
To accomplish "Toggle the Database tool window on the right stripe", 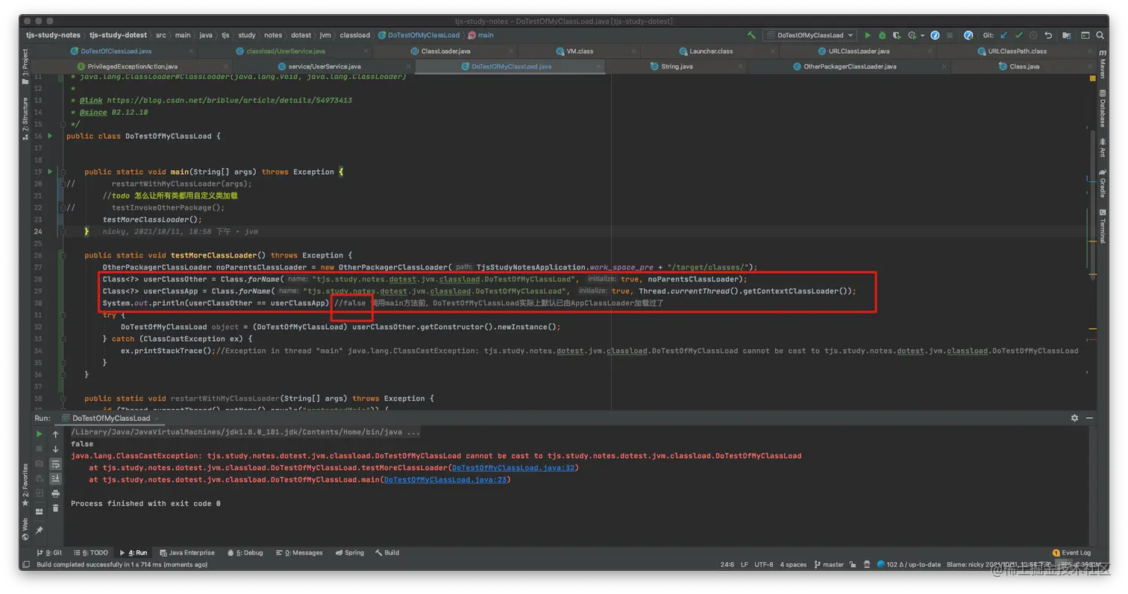I will coord(1102,109).
